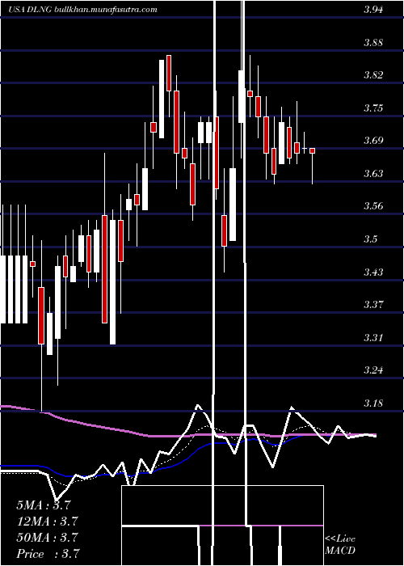This screenshot has width=404, height=566.
Task: Click the Price : 3.7 readout
Action: (48, 553)
